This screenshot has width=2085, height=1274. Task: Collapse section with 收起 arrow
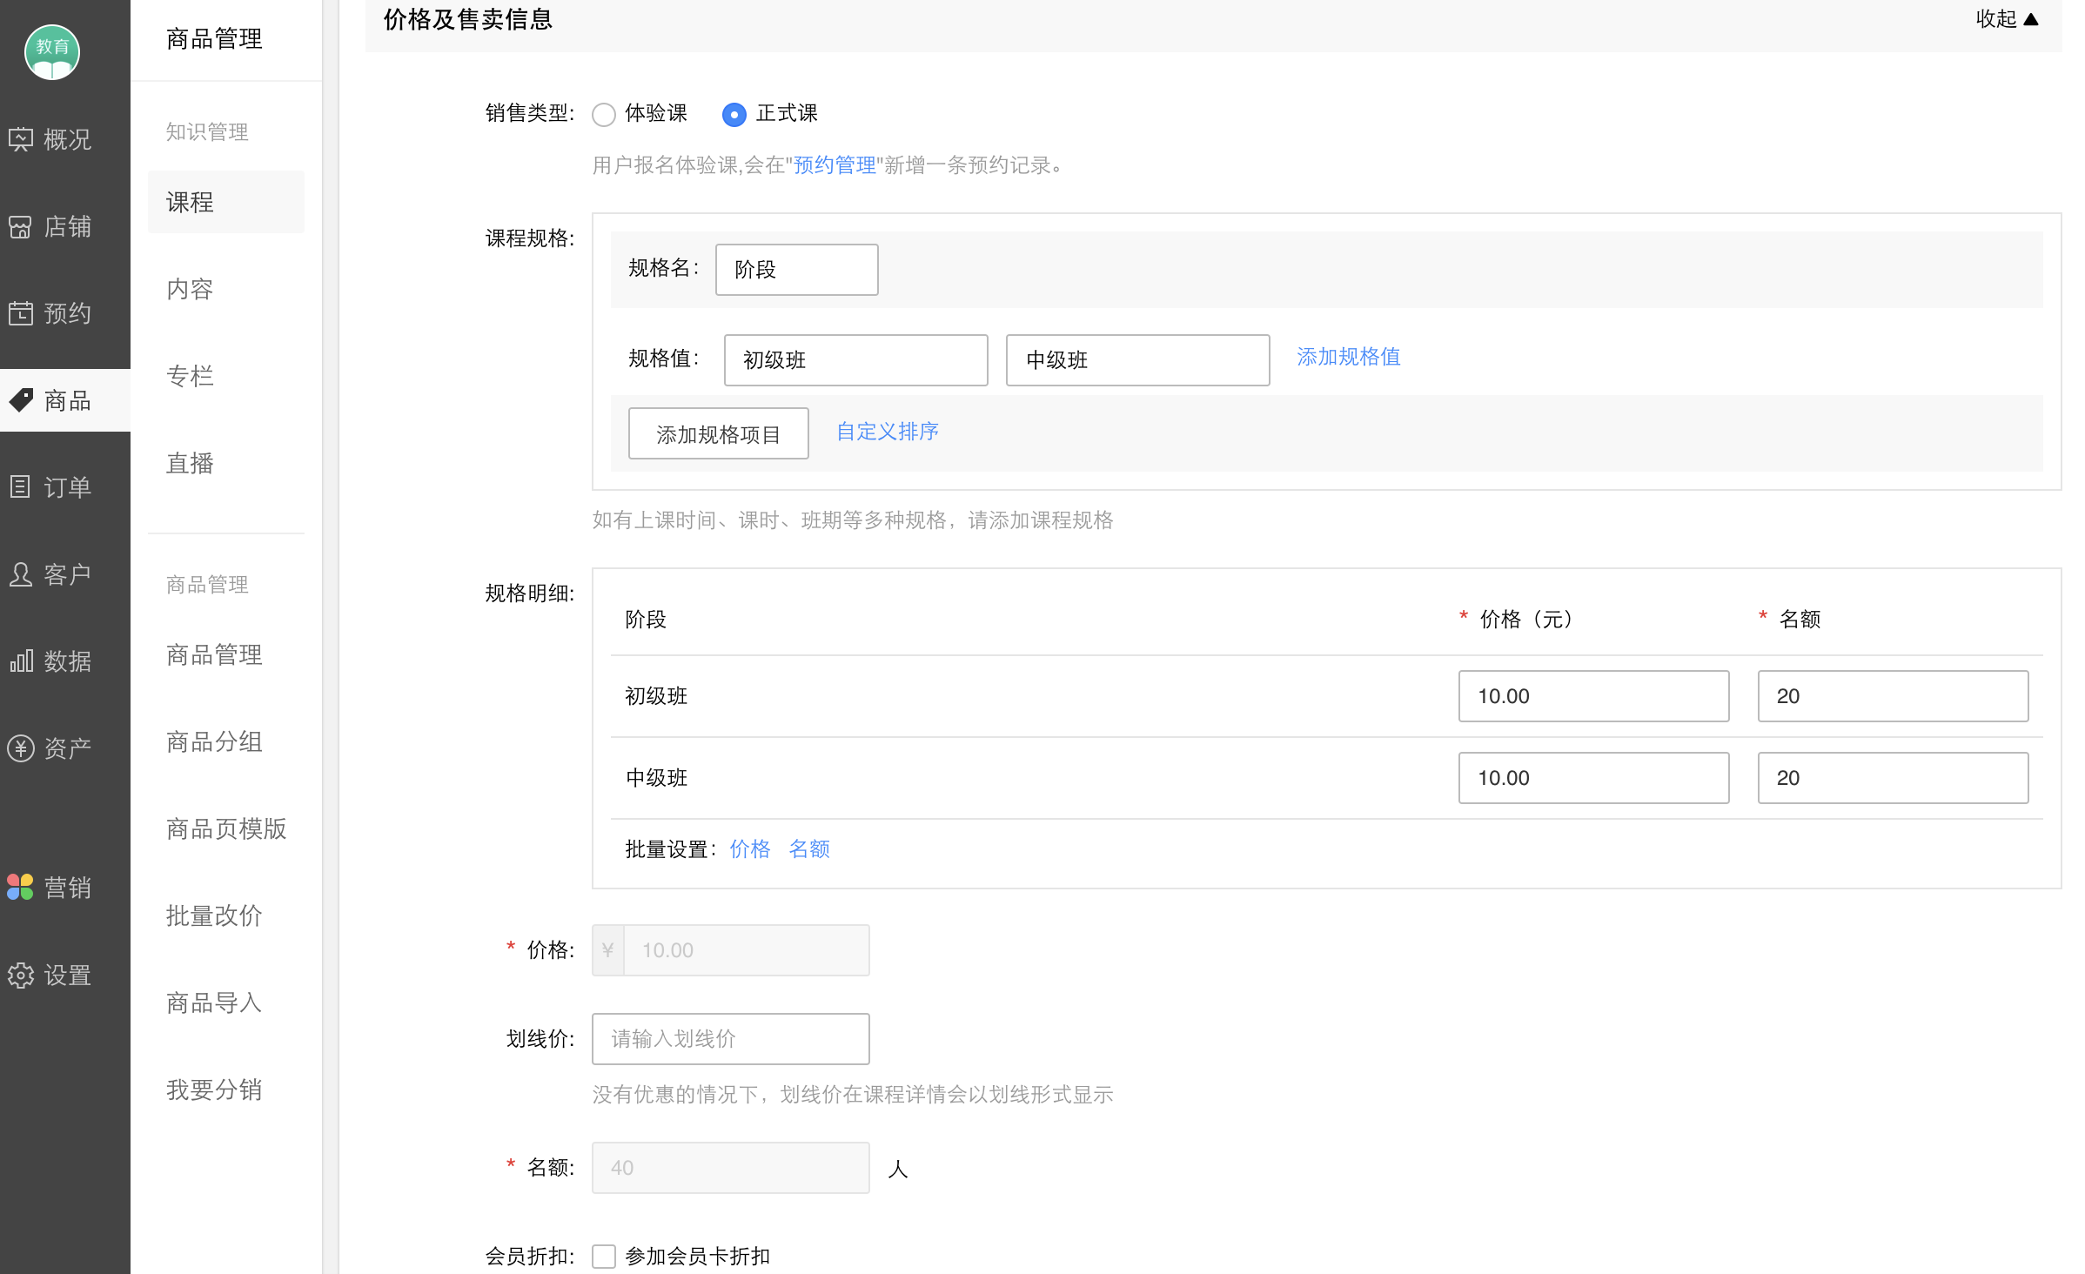2007,19
